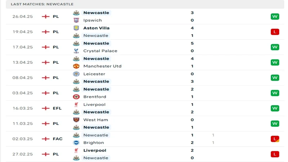The image size is (288, 162).
Task: Click the red L badge for Aston Villa match
Action: click(275, 32)
